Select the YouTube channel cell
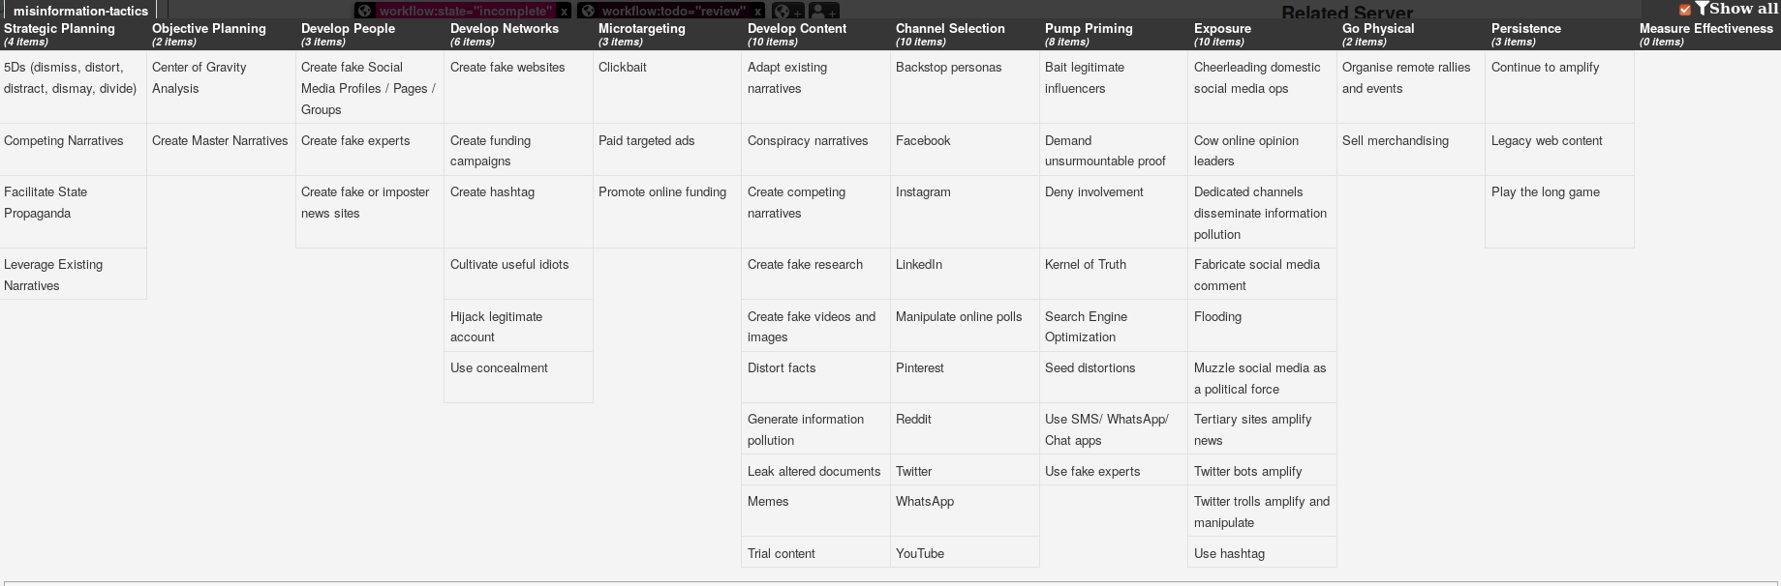The image size is (1781, 586). 919,554
